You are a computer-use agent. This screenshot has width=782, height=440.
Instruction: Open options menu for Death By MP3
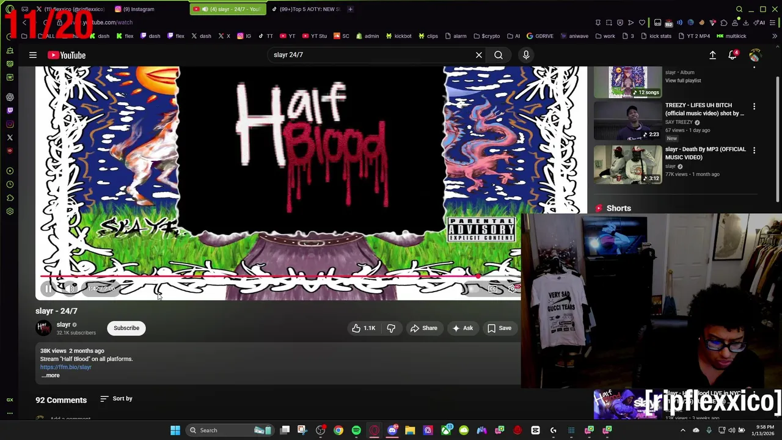pos(754,150)
